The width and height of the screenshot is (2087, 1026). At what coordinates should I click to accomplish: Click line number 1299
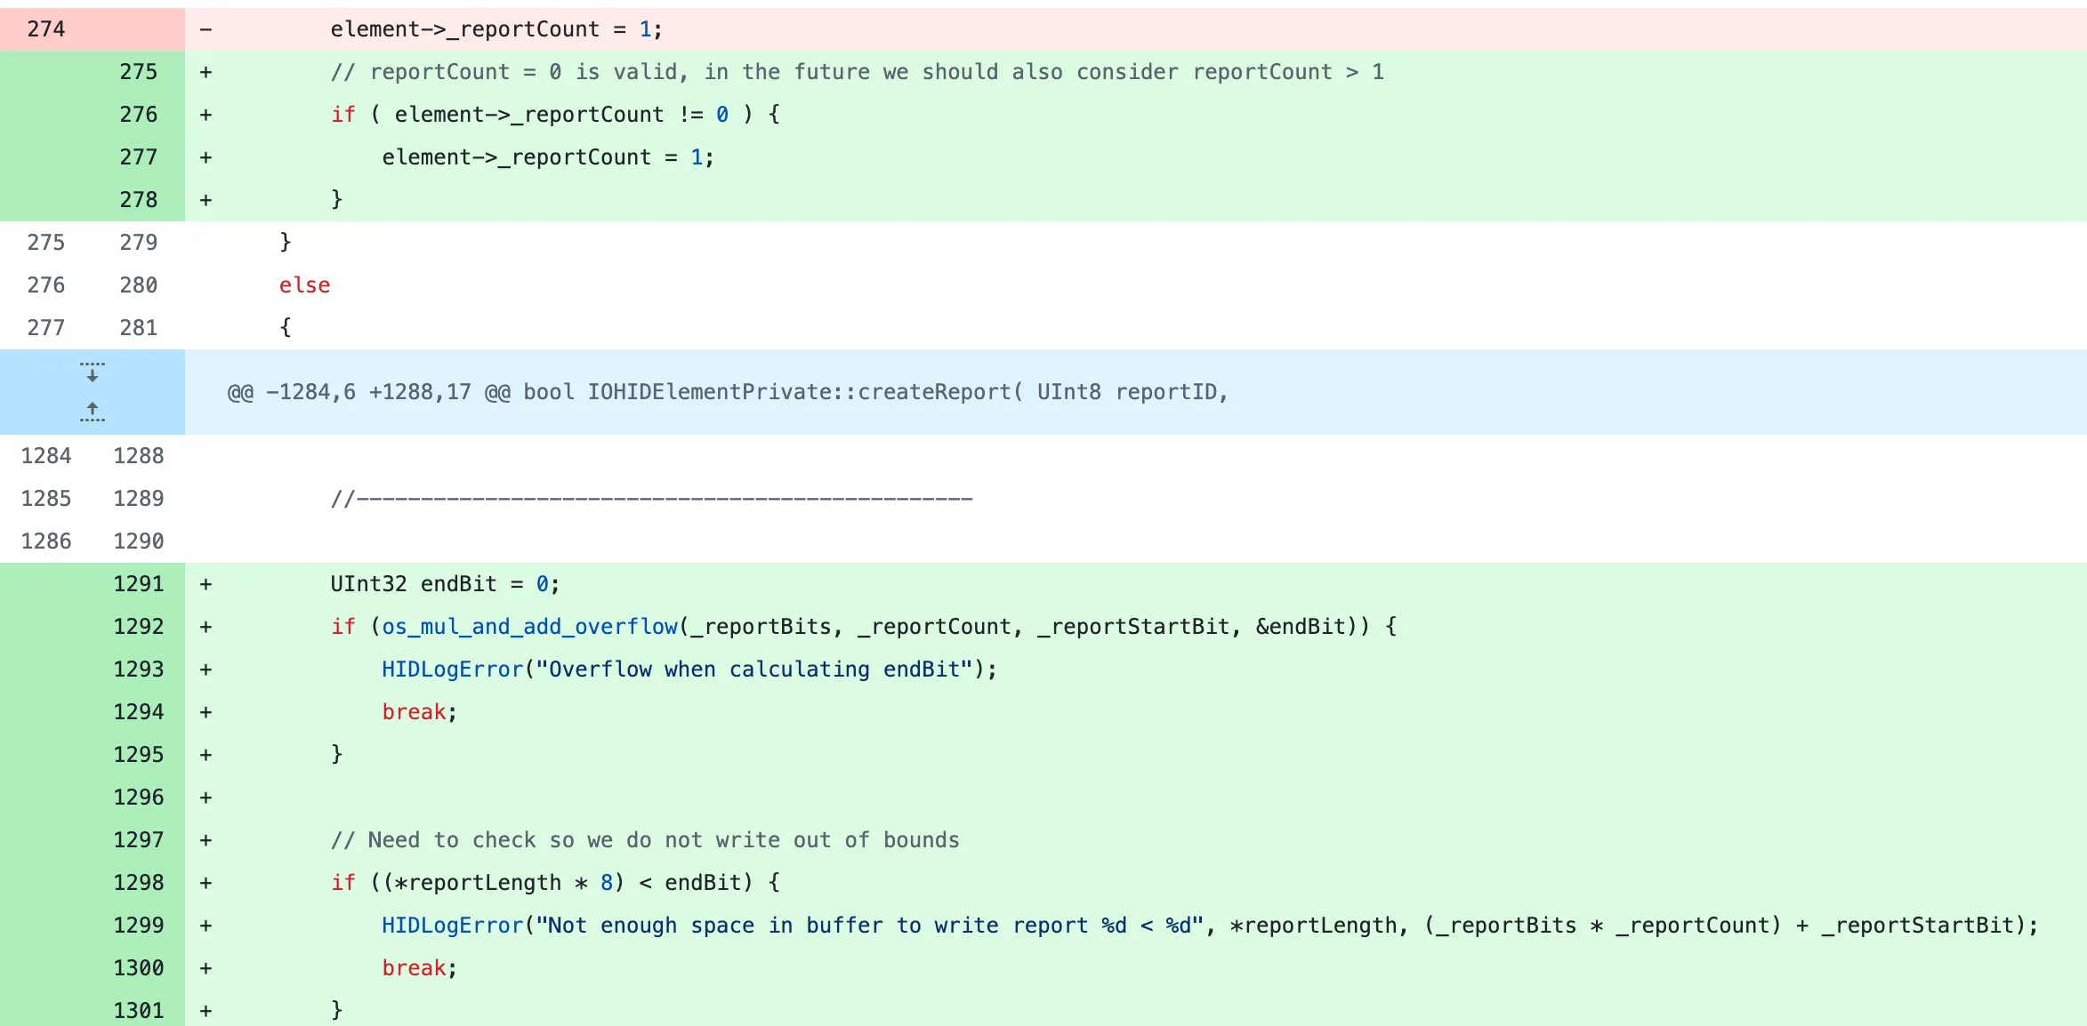tap(139, 926)
